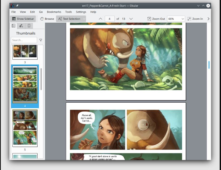The height and width of the screenshot is (170, 221).
Task: Open the Settings menu
Action: [81, 12]
